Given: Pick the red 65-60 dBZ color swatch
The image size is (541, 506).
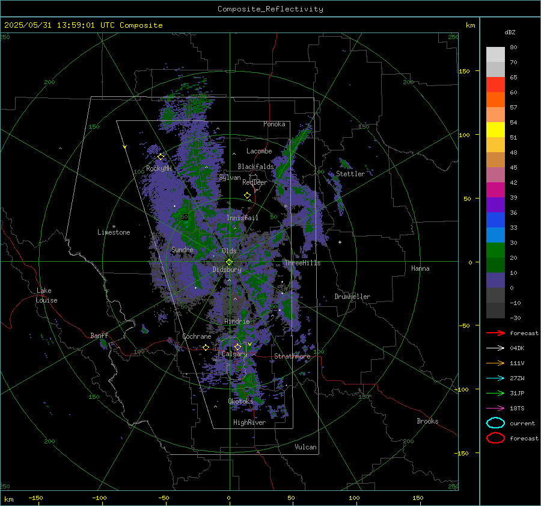Looking at the screenshot, I should [x=495, y=85].
